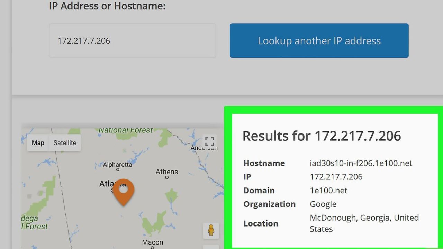Click the Atlanta city label on map

click(107, 184)
